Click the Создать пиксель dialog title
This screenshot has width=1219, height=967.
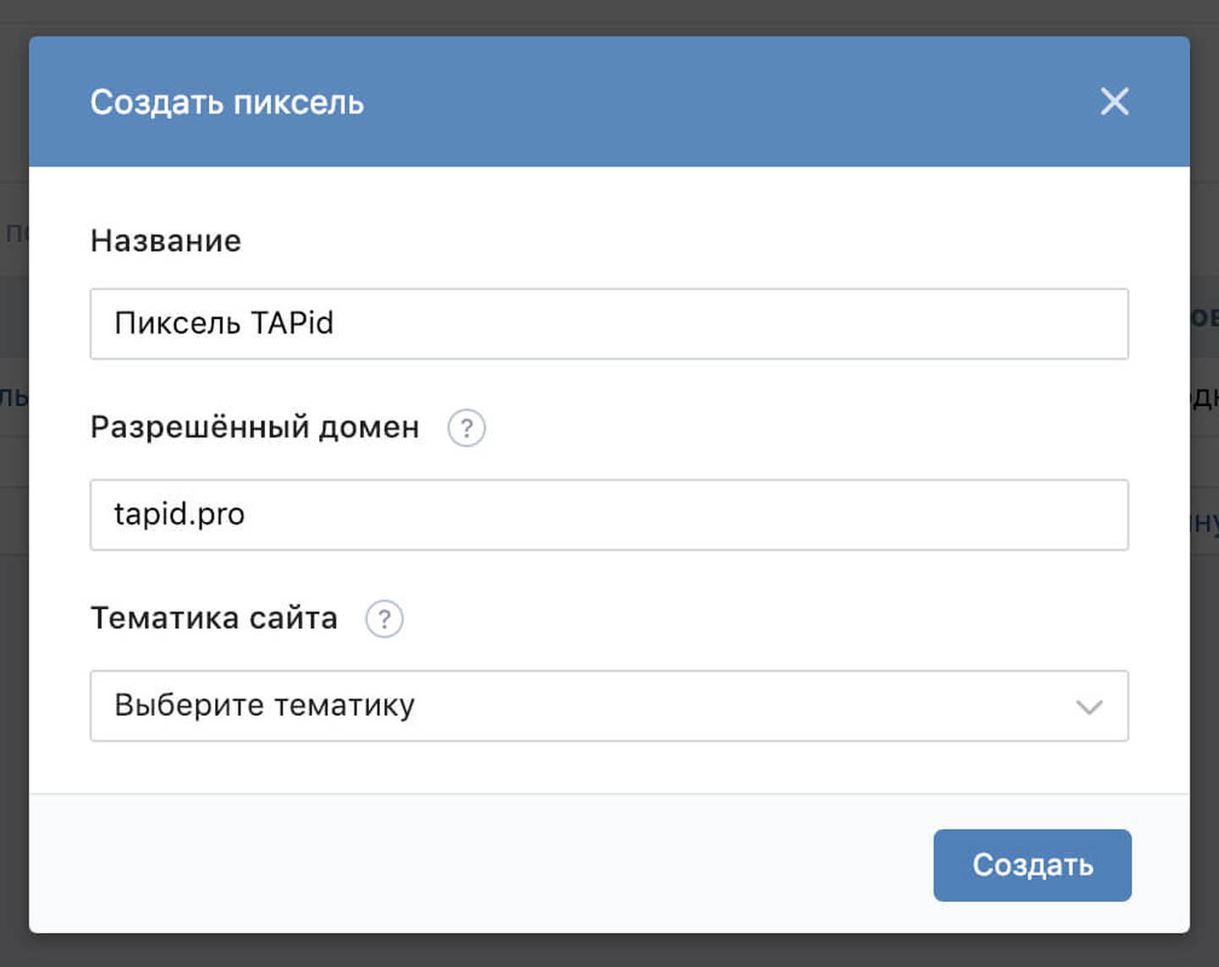coord(227,102)
